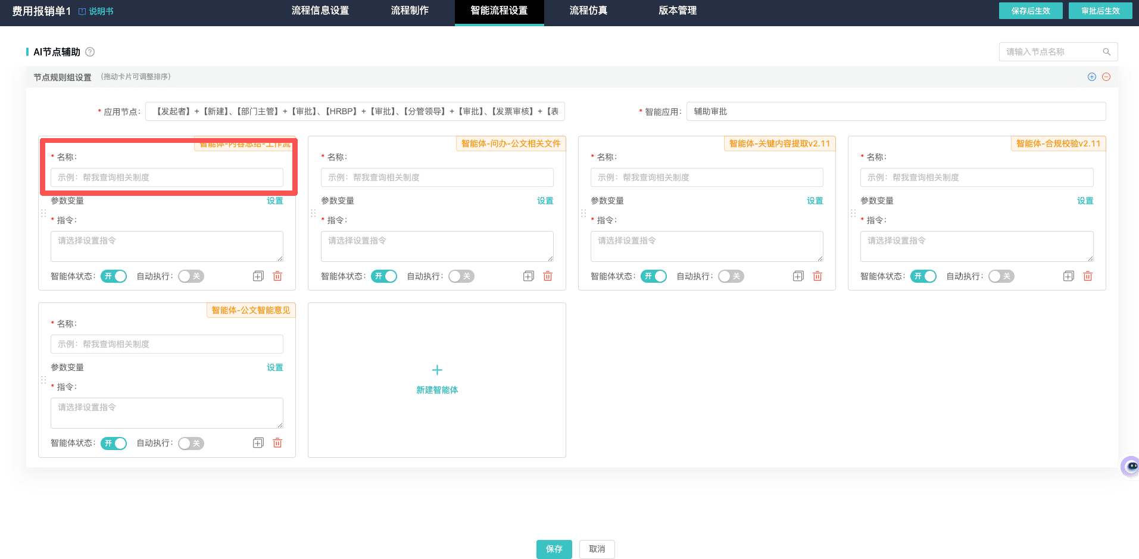This screenshot has width=1139, height=559.
Task: Click the magnifier search icon
Action: 1106,52
